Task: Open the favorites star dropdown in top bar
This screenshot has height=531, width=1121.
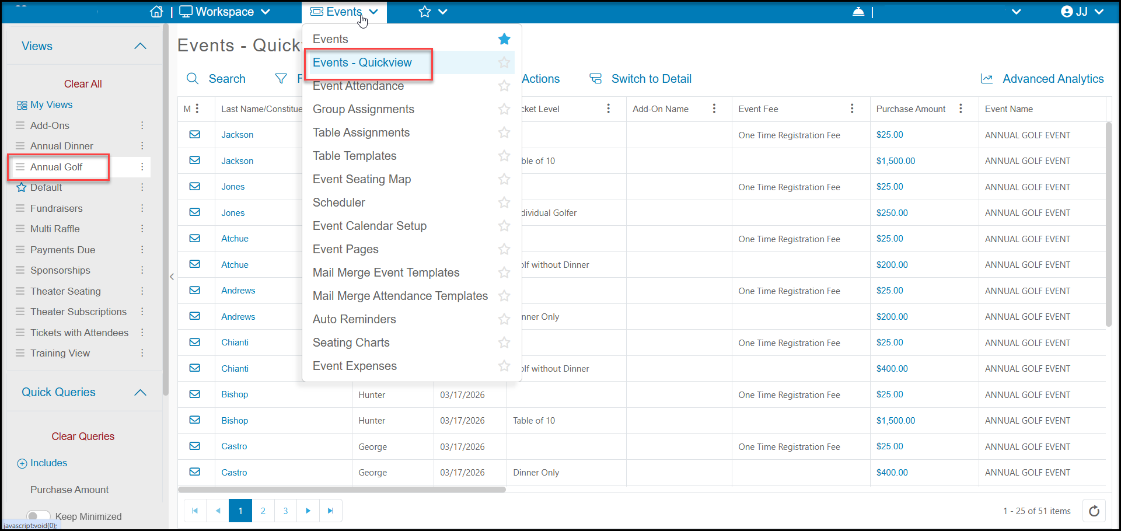Action: pos(433,12)
